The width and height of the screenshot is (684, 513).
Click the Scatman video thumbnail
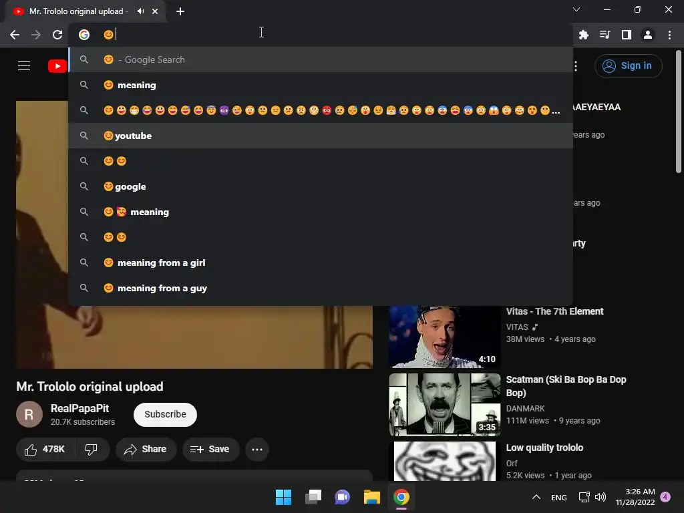(x=444, y=405)
